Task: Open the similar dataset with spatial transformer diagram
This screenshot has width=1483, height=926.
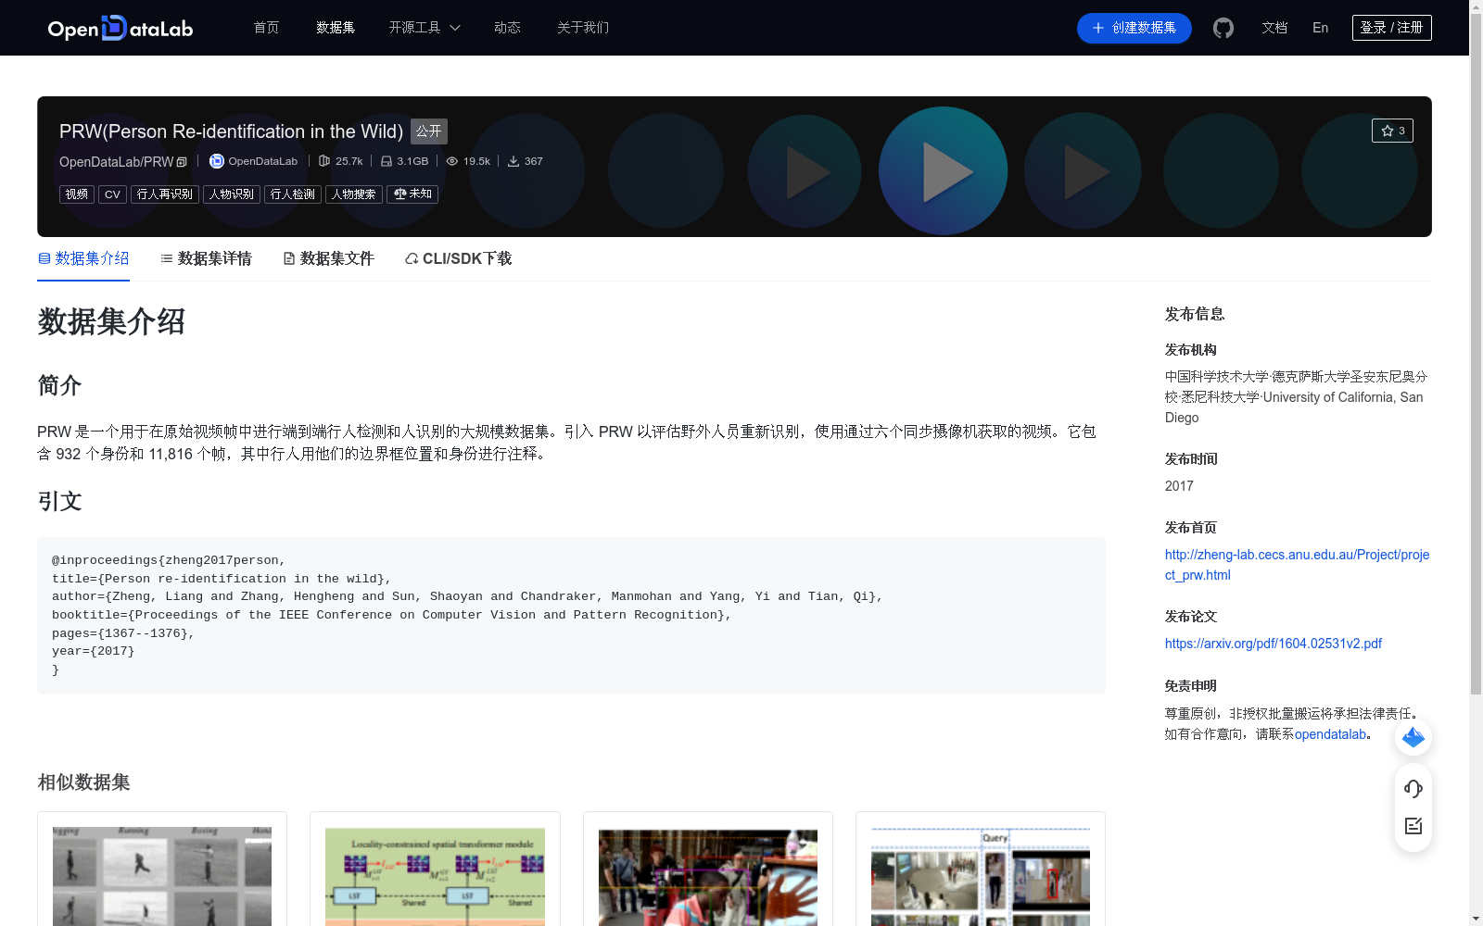Action: point(435,876)
